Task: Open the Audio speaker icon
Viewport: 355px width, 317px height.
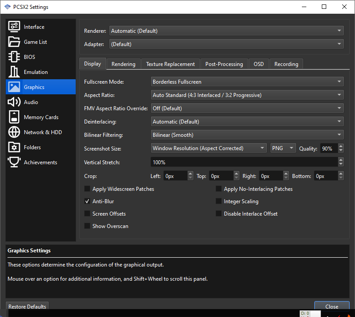Action: click(x=14, y=102)
